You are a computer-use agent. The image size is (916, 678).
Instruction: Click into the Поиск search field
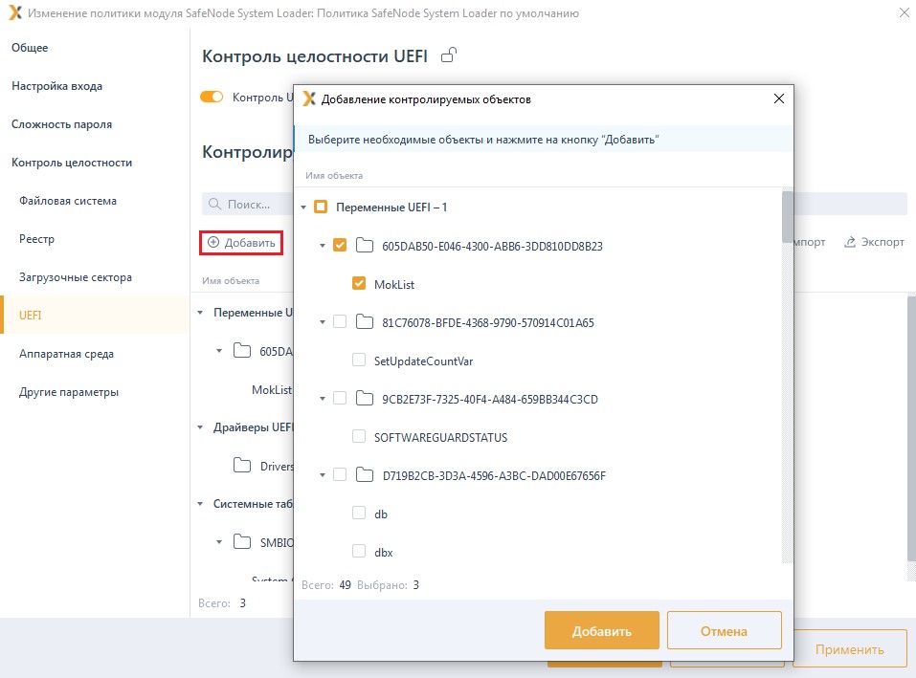[x=248, y=205]
